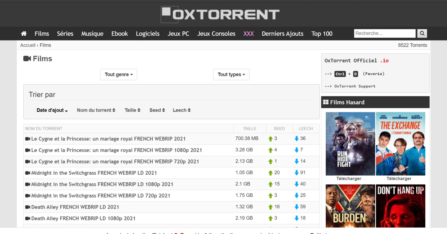447x234 pixels.
Task: Click the OxTorrent logo
Action: pos(220,14)
